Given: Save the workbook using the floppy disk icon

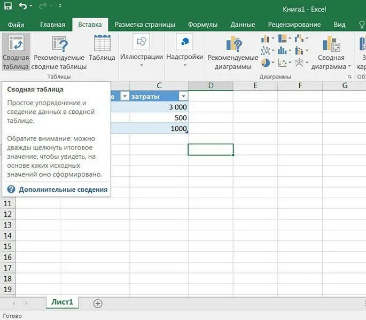Looking at the screenshot, I should [x=8, y=6].
